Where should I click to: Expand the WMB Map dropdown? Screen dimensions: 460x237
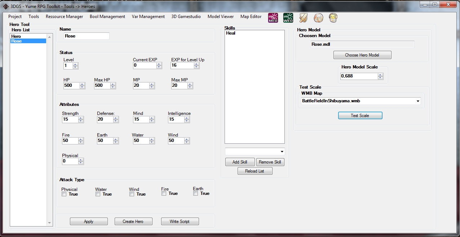tap(361, 101)
